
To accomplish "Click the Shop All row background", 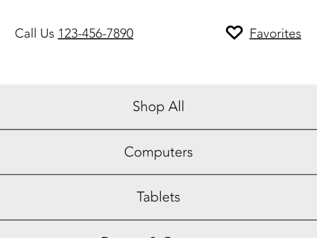I will click(59, 106).
